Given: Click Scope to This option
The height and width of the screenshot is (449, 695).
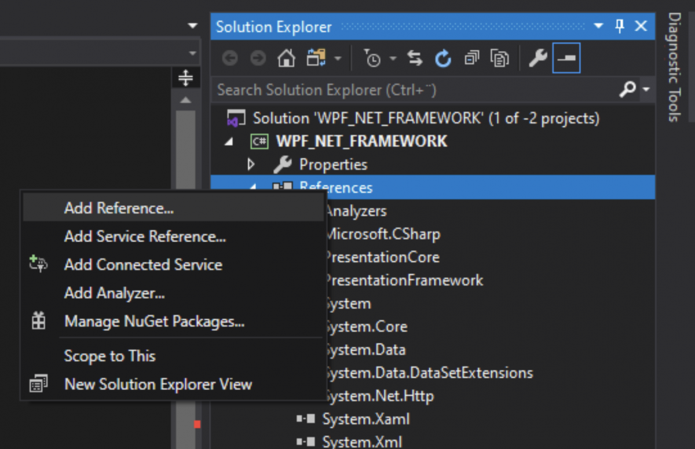Looking at the screenshot, I should (x=109, y=356).
